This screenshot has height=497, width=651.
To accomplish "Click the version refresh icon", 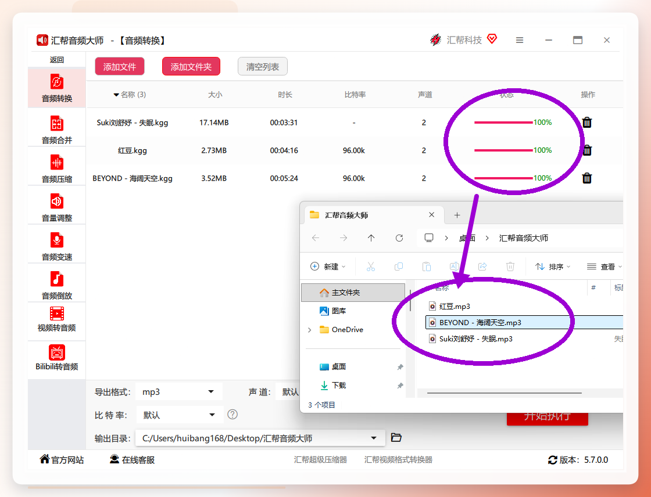I will [x=553, y=460].
